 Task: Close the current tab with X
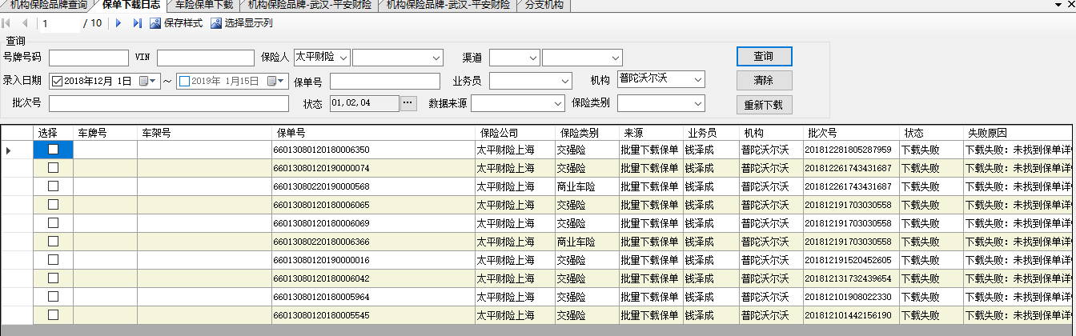[x=1070, y=5]
